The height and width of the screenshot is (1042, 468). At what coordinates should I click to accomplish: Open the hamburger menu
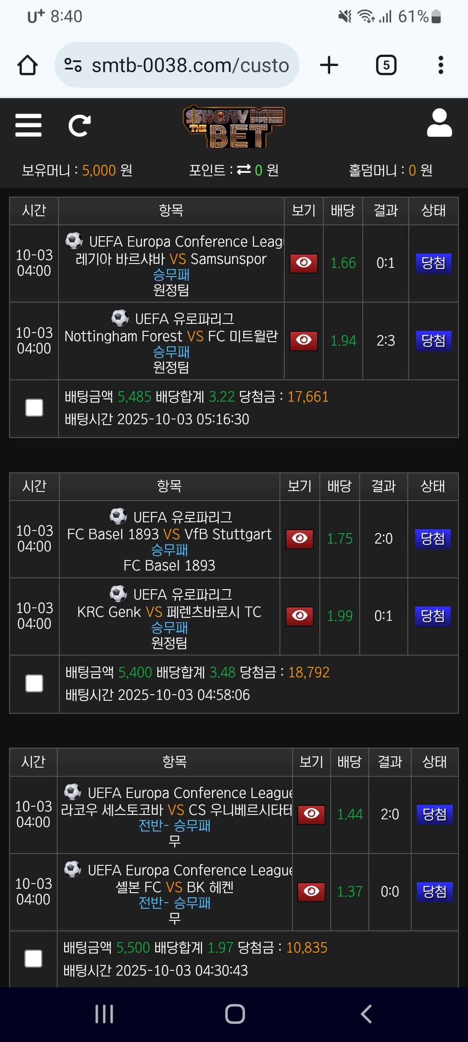[x=28, y=125]
